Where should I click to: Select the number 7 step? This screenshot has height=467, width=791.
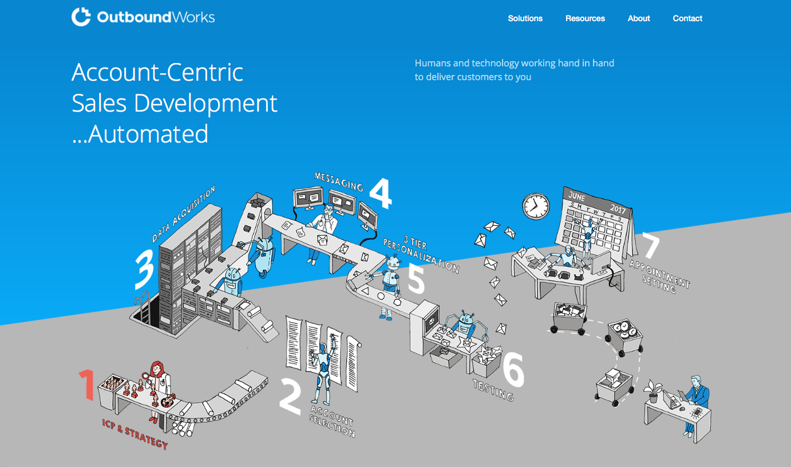(650, 245)
